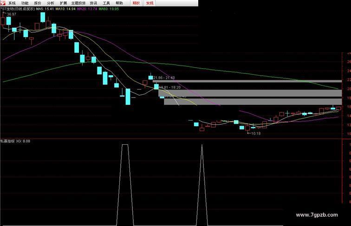Open the 扩展 menu
This screenshot has width=351, height=226.
coord(63,3)
